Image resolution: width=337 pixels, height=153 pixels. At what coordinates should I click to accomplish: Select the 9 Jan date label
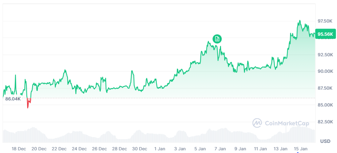click(240, 149)
